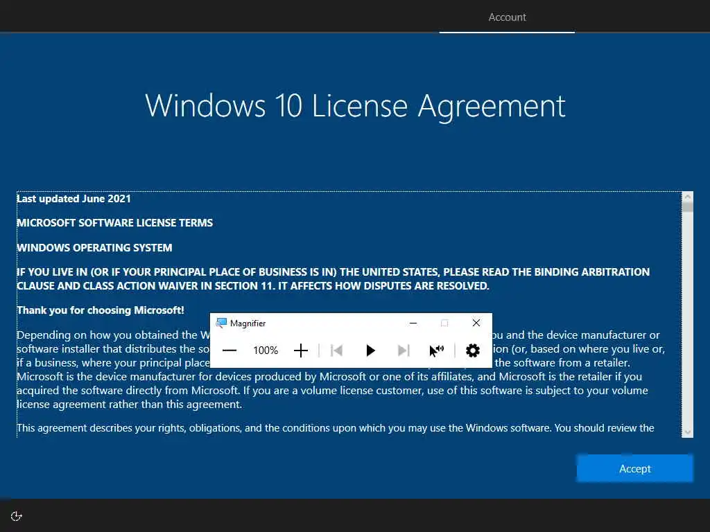Click the 100% zoom level value
The width and height of the screenshot is (710, 532).
click(x=266, y=351)
